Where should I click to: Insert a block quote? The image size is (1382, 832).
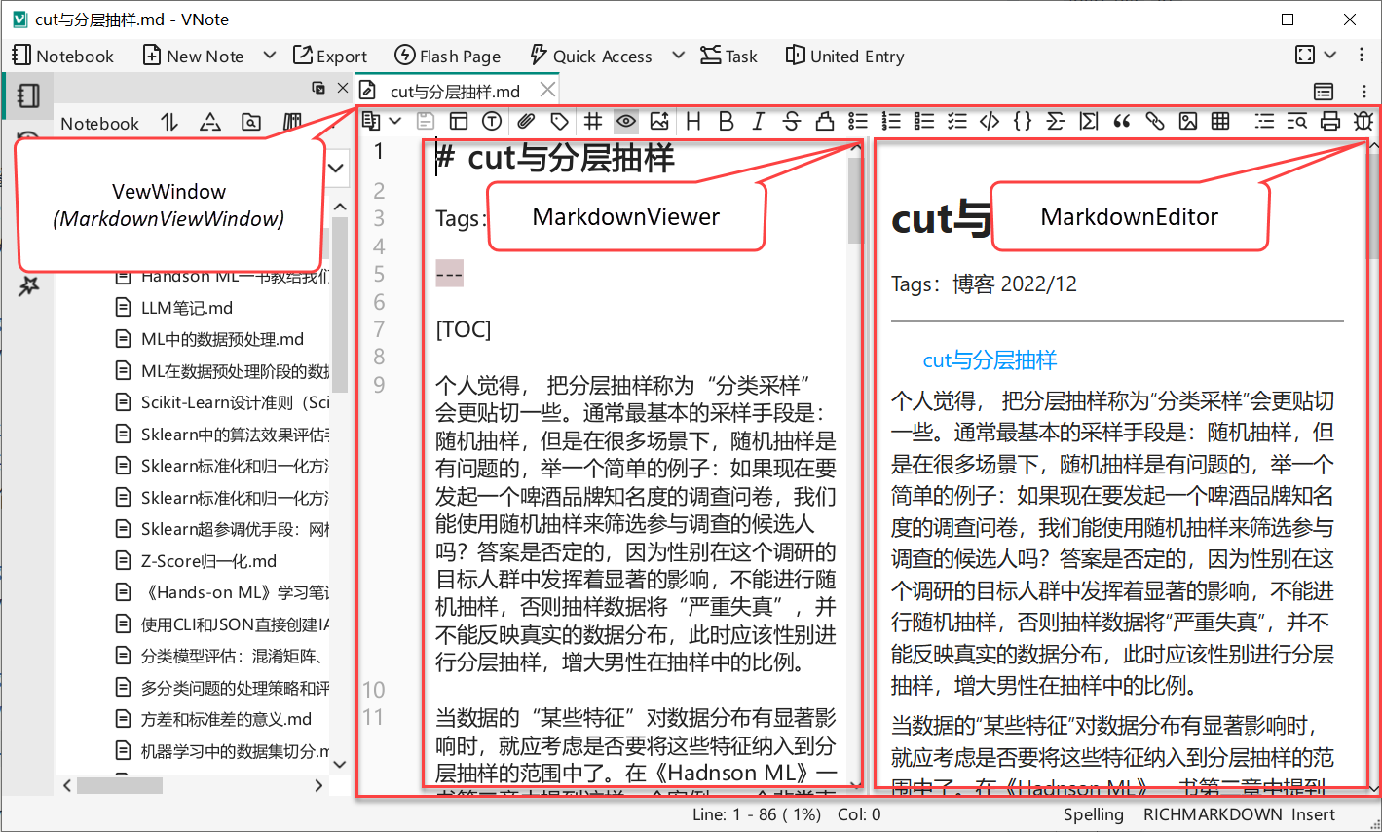(1122, 121)
